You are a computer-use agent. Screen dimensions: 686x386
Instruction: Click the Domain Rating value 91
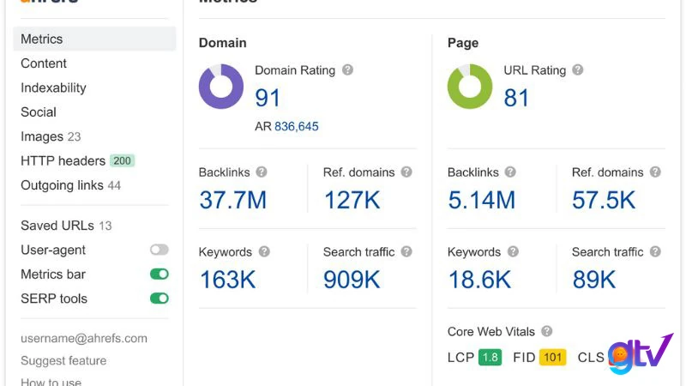point(268,98)
